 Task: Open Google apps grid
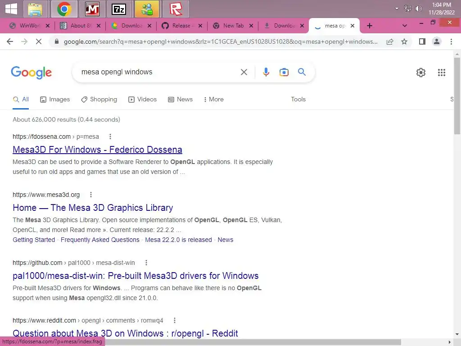tap(441, 73)
